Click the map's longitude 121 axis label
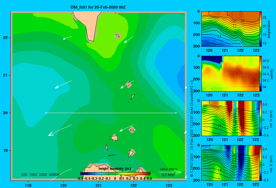 (99, 185)
